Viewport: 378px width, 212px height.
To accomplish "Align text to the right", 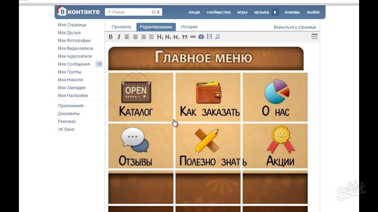I will pyautogui.click(x=143, y=37).
